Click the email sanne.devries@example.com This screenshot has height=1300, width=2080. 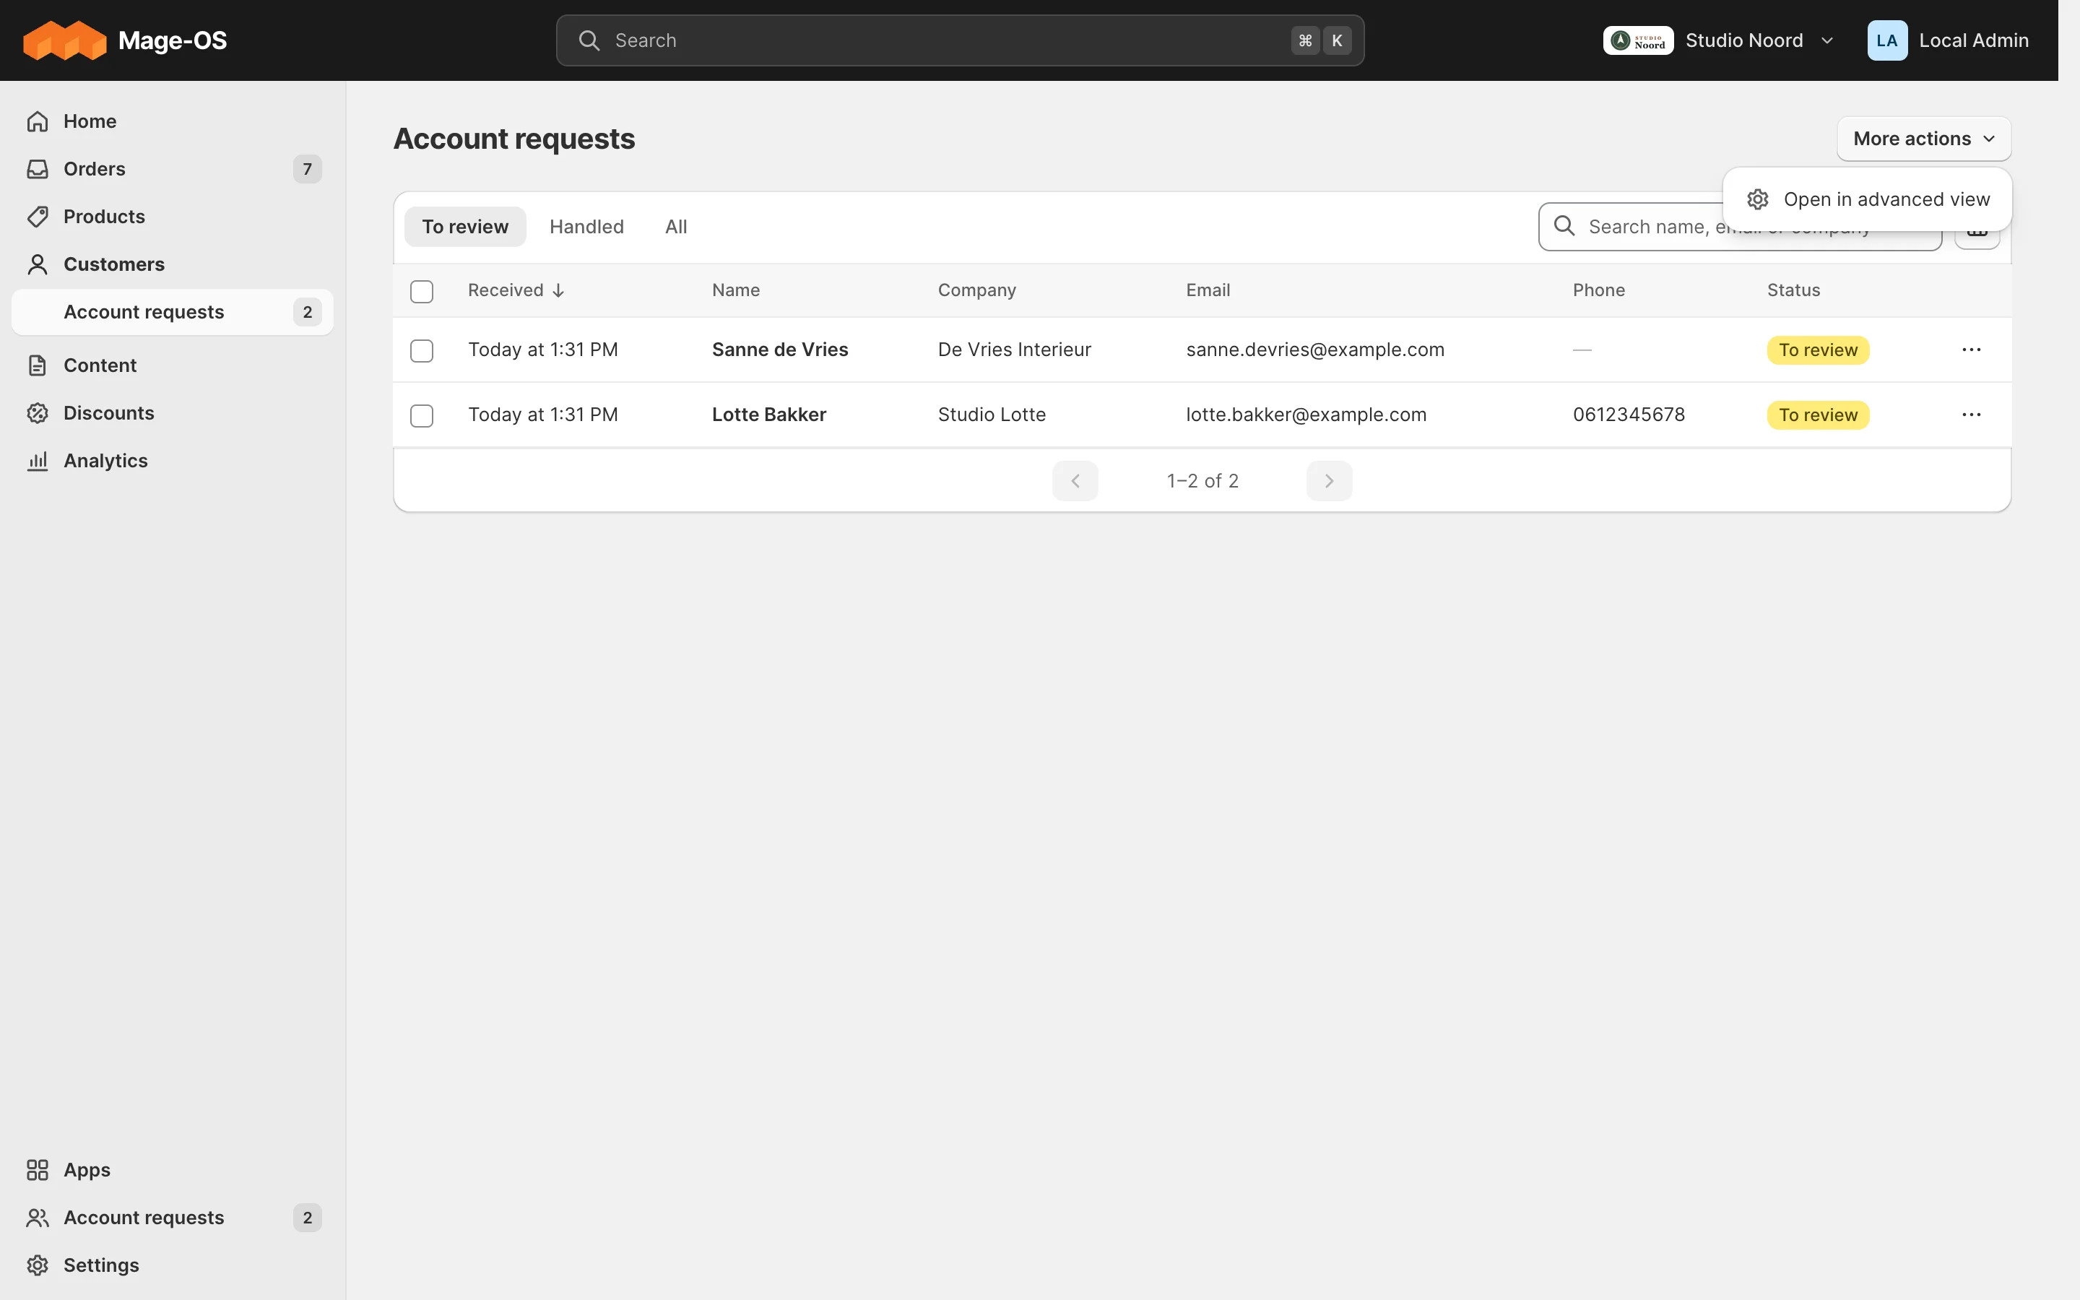(1314, 350)
